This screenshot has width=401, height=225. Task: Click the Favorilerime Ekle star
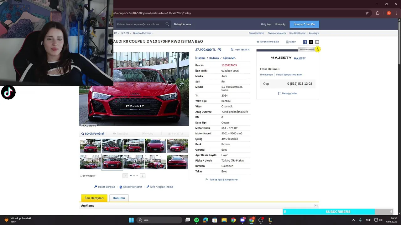point(258,42)
